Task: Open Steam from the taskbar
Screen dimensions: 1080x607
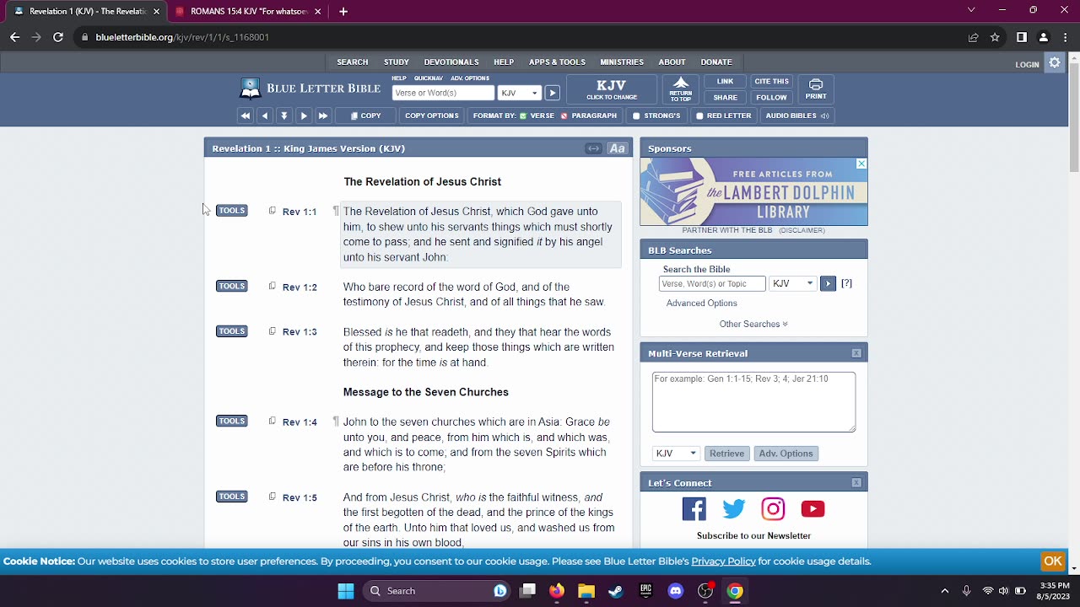Action: click(x=616, y=591)
